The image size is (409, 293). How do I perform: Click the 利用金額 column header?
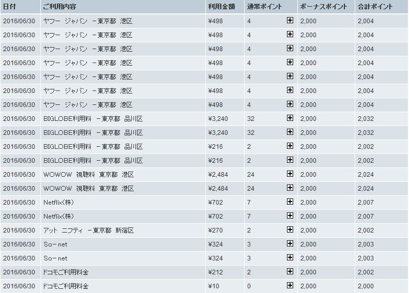(x=225, y=7)
